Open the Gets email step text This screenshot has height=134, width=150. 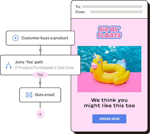(45, 95)
